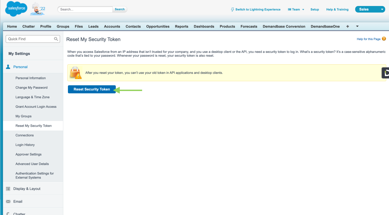Click the plus icon to add tabs
Image resolution: width=389 pixels, height=215 pixels.
348,26
